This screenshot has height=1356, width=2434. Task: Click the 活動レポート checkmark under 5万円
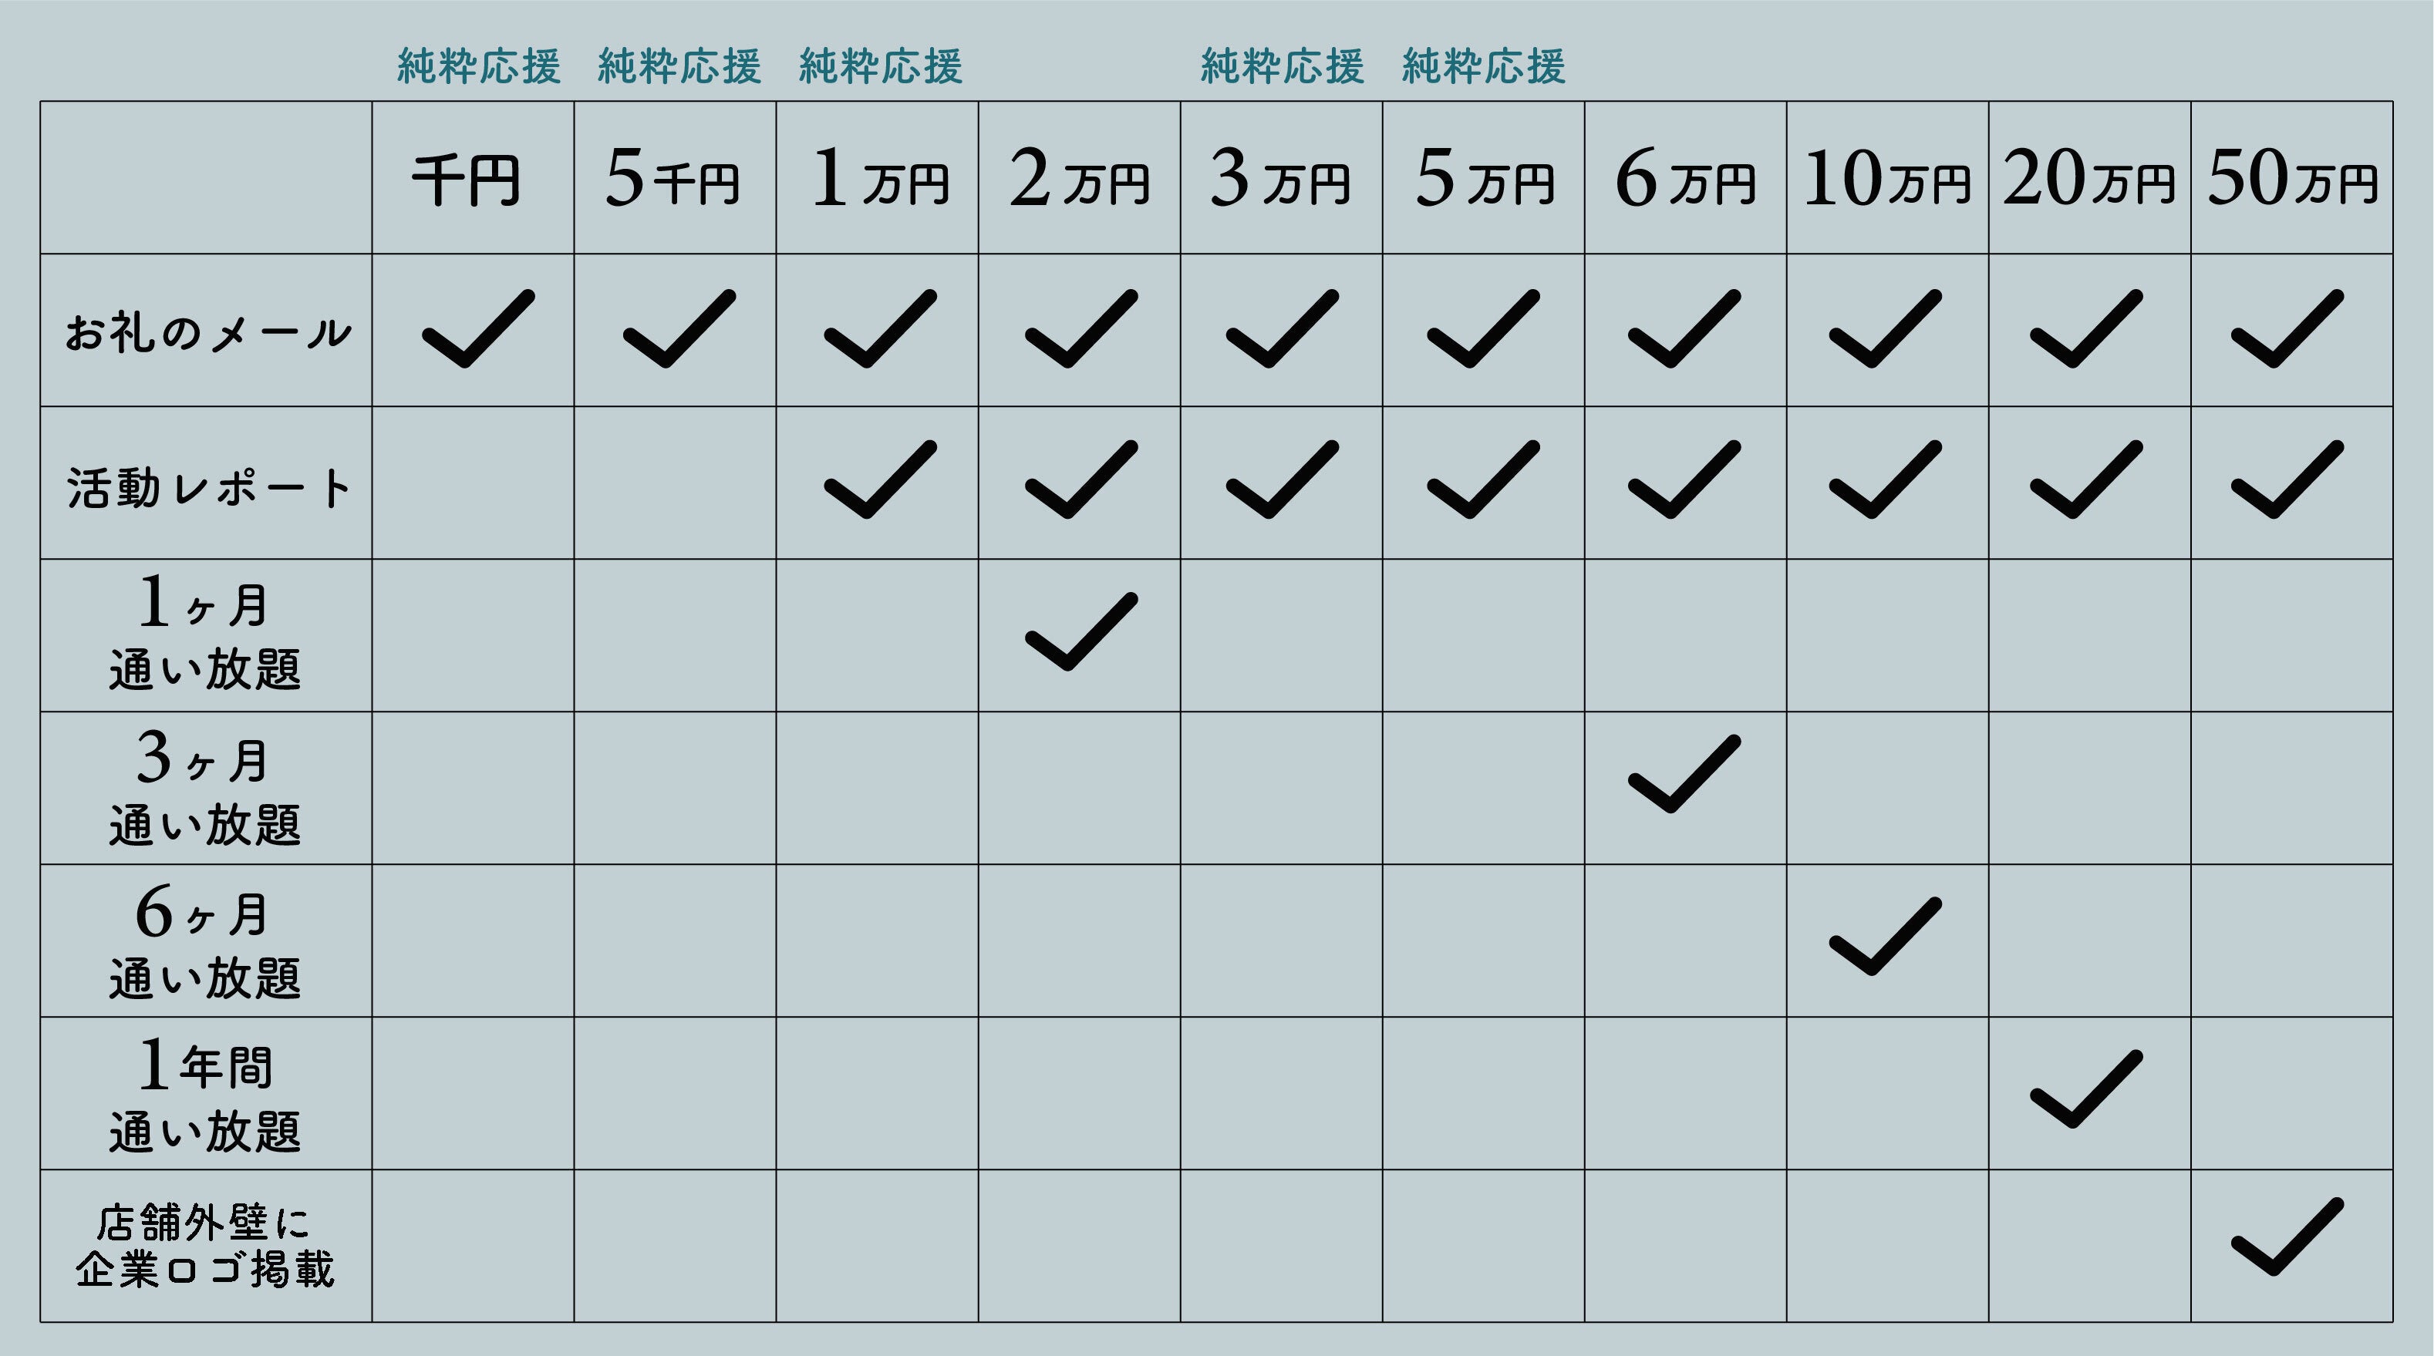point(1482,479)
